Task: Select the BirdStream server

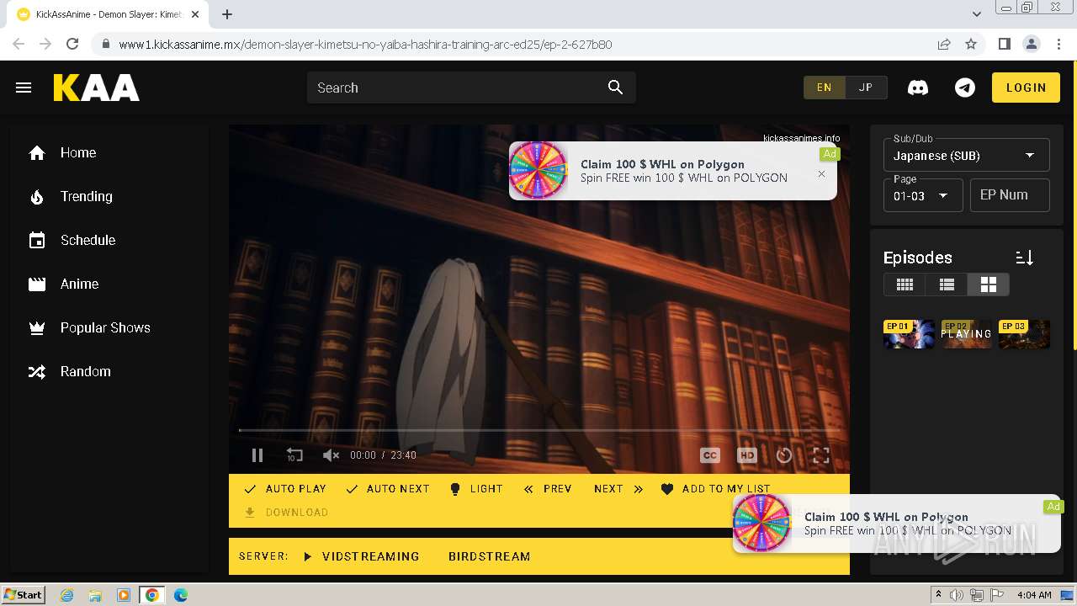Action: tap(490, 556)
